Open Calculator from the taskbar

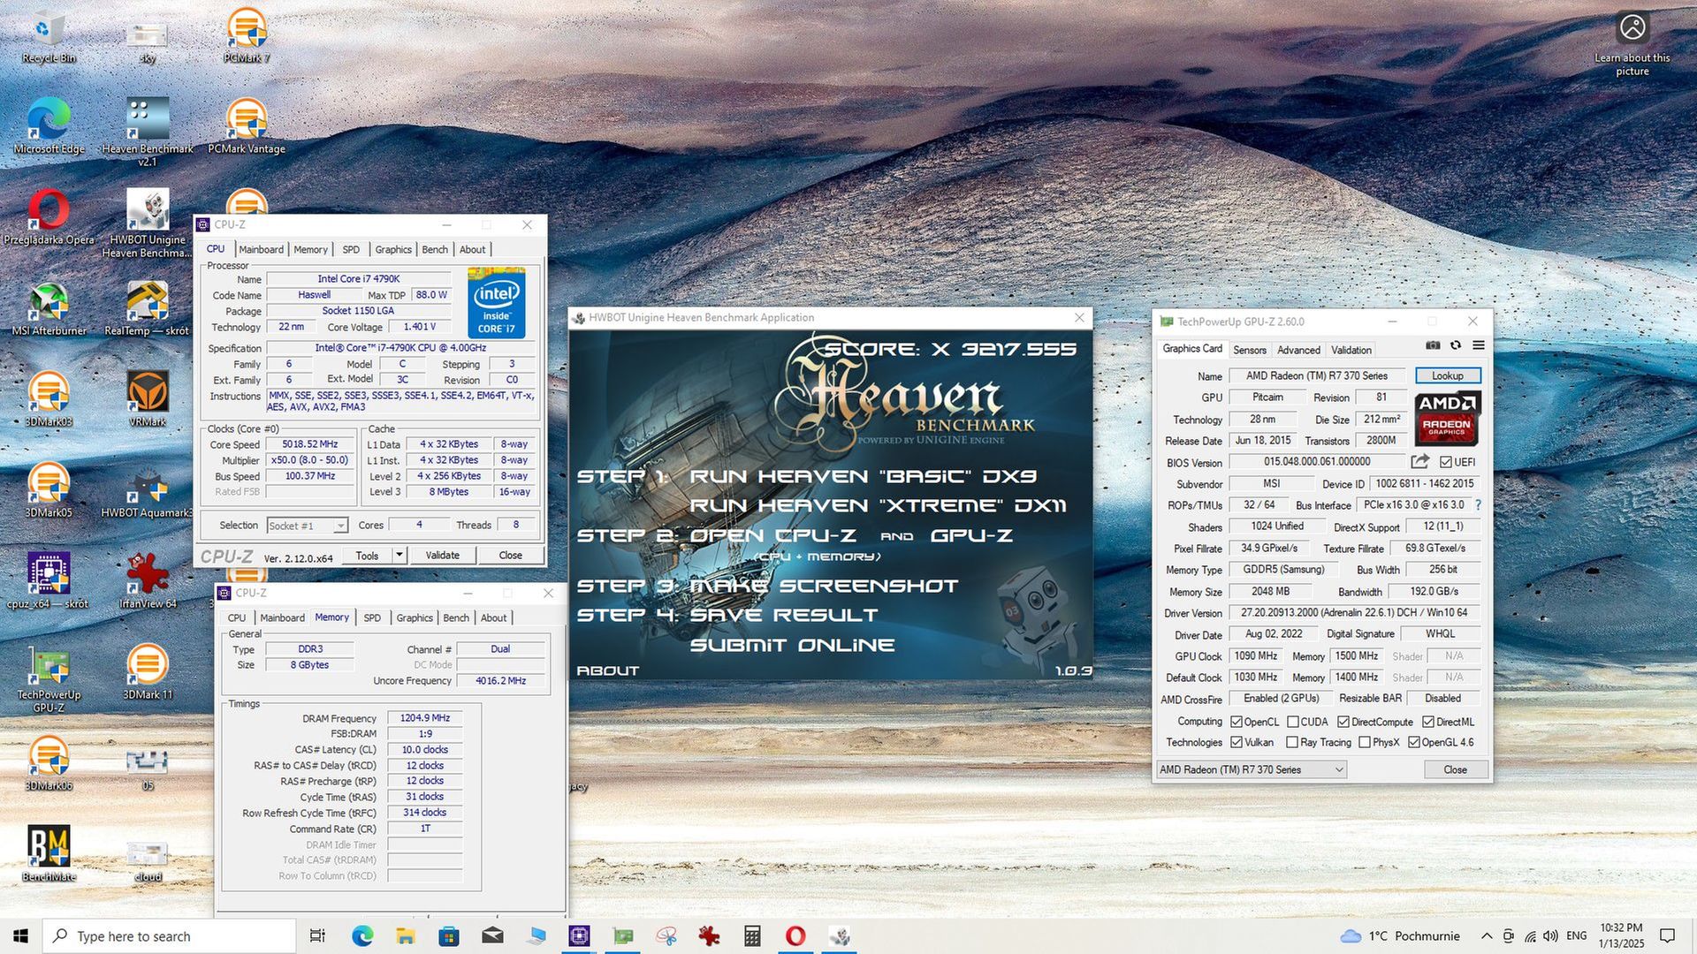pos(752,935)
